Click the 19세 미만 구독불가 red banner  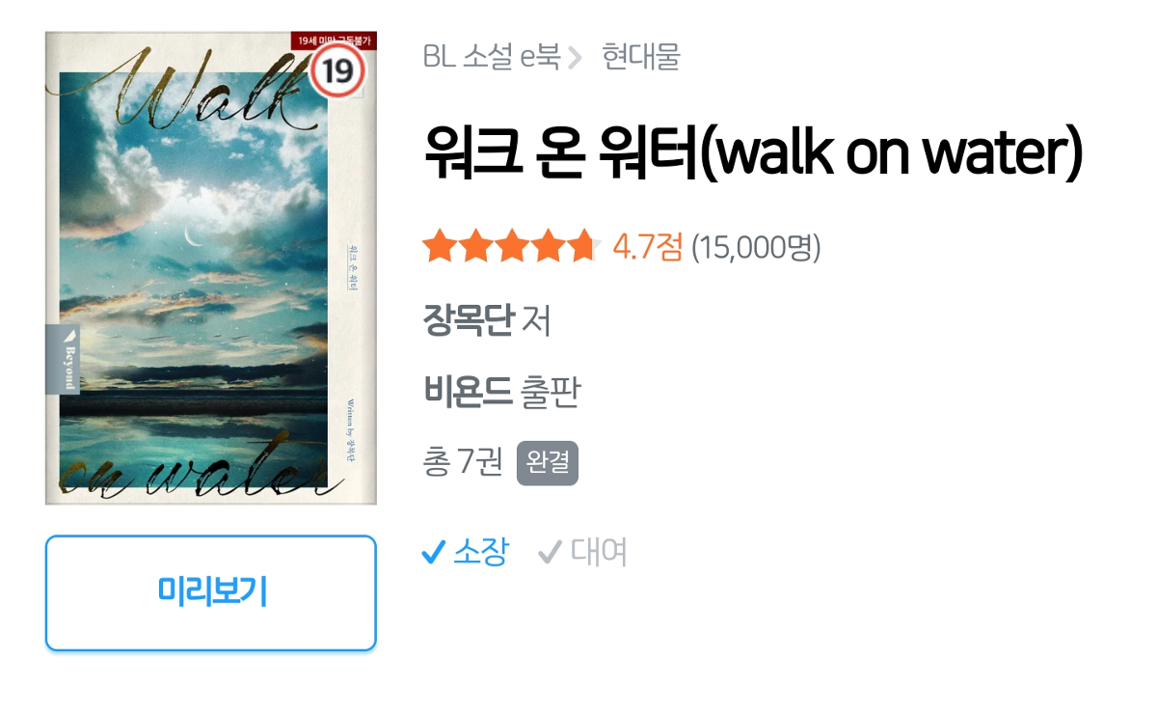tap(333, 41)
